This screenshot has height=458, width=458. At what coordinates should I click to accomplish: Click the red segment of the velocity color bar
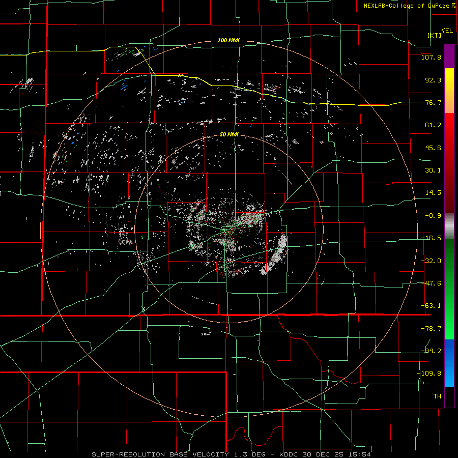click(449, 163)
